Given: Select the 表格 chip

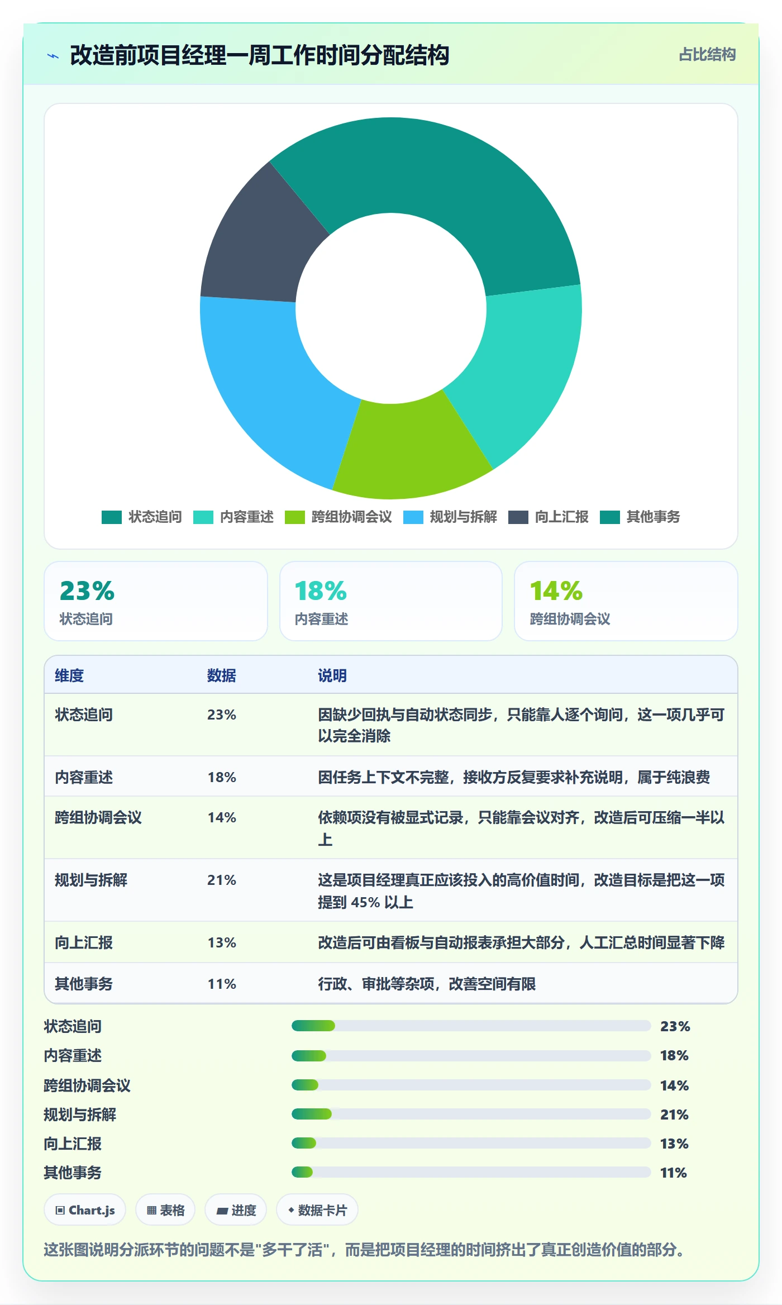Looking at the screenshot, I should pos(165,1210).
